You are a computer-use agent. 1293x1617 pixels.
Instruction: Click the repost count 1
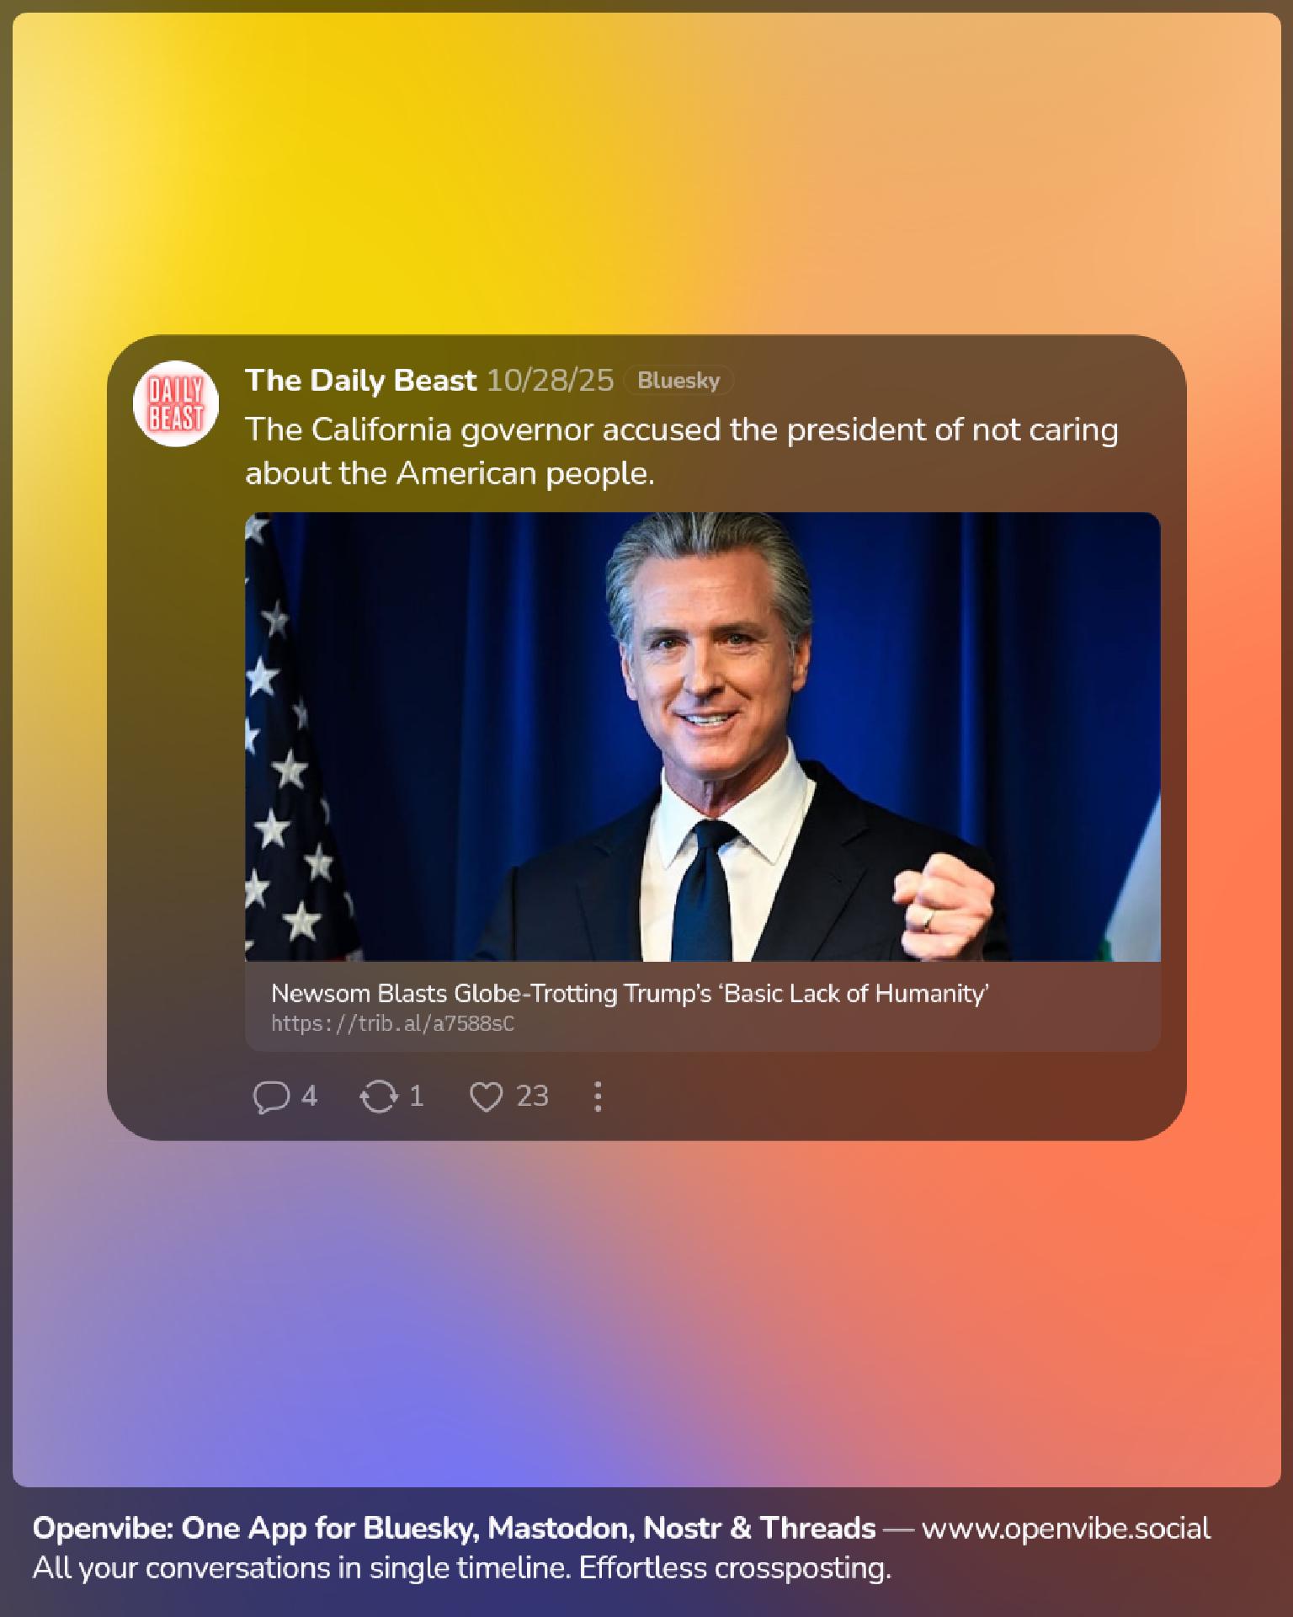[x=416, y=1097]
